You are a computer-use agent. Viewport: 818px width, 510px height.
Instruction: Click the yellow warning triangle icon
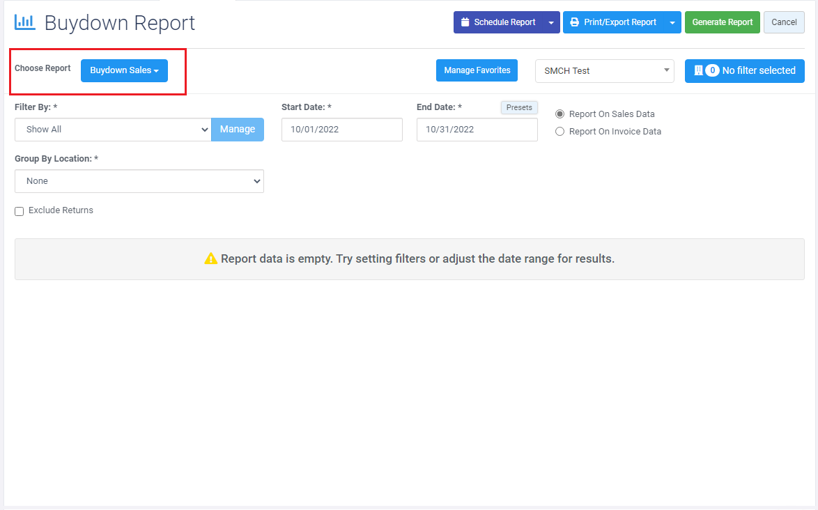210,258
